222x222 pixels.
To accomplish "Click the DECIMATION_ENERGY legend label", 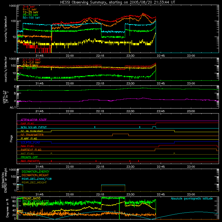I will (x=36, y=171).
